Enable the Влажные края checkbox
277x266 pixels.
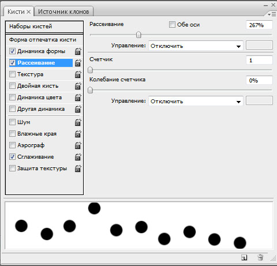[x=12, y=134]
